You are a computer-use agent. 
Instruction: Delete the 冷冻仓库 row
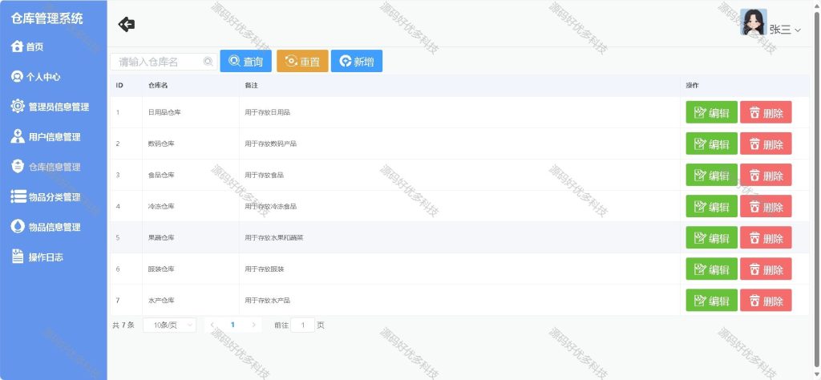coord(766,206)
